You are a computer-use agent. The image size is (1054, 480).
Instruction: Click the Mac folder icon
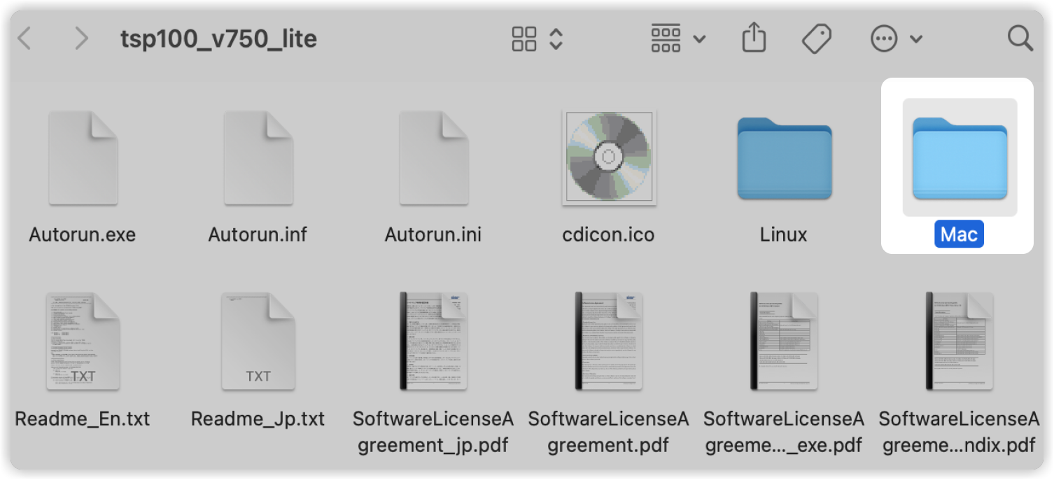(x=960, y=159)
